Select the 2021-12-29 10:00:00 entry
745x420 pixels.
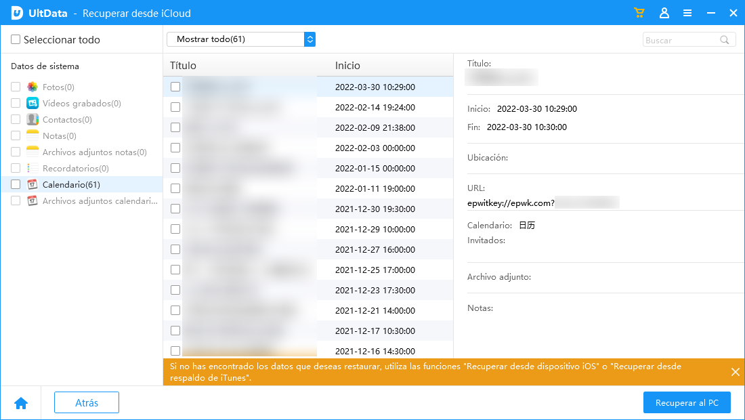click(308, 229)
